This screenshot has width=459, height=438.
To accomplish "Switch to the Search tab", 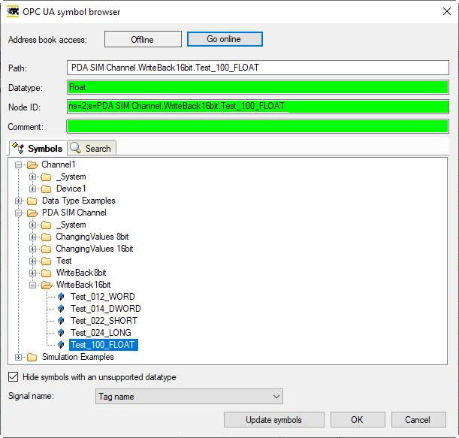I will click(92, 148).
